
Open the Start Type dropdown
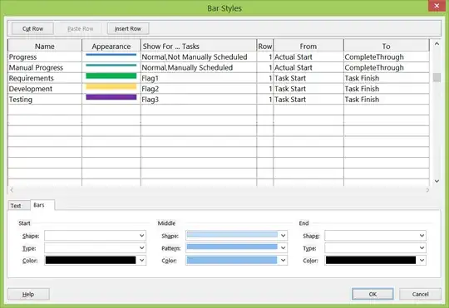point(95,248)
